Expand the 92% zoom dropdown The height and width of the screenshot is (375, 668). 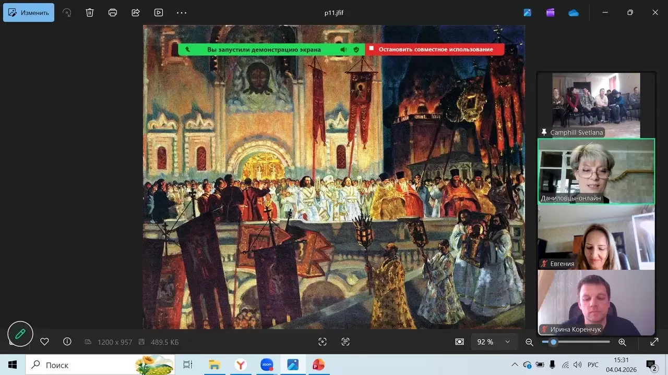(507, 342)
